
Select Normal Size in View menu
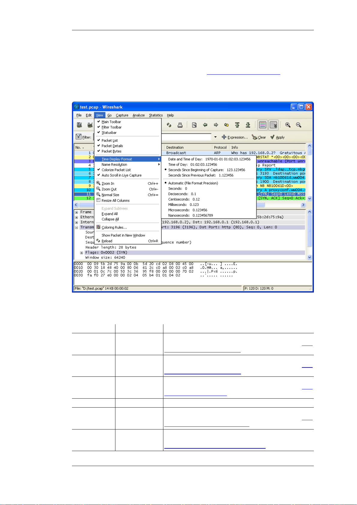tap(127, 195)
